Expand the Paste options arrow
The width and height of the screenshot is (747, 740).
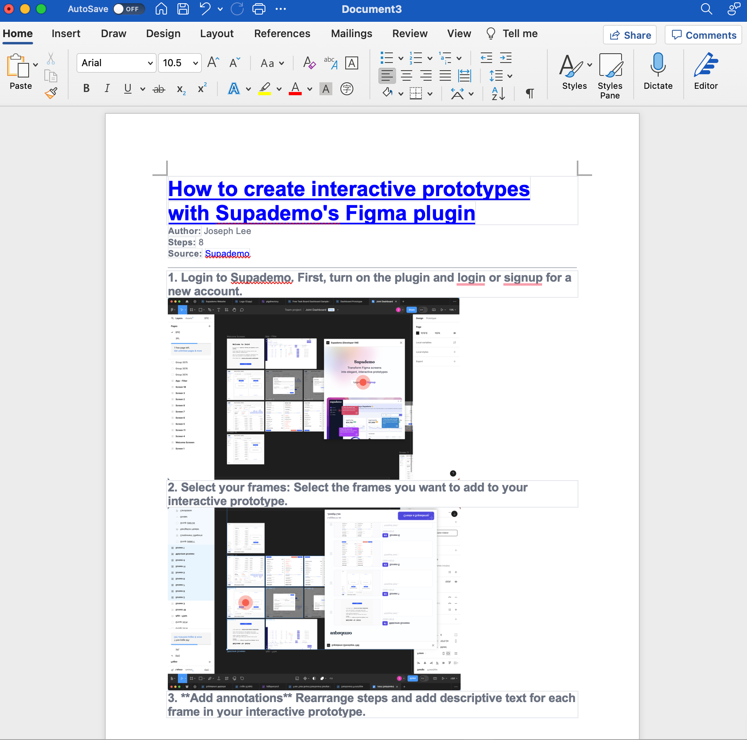click(35, 65)
